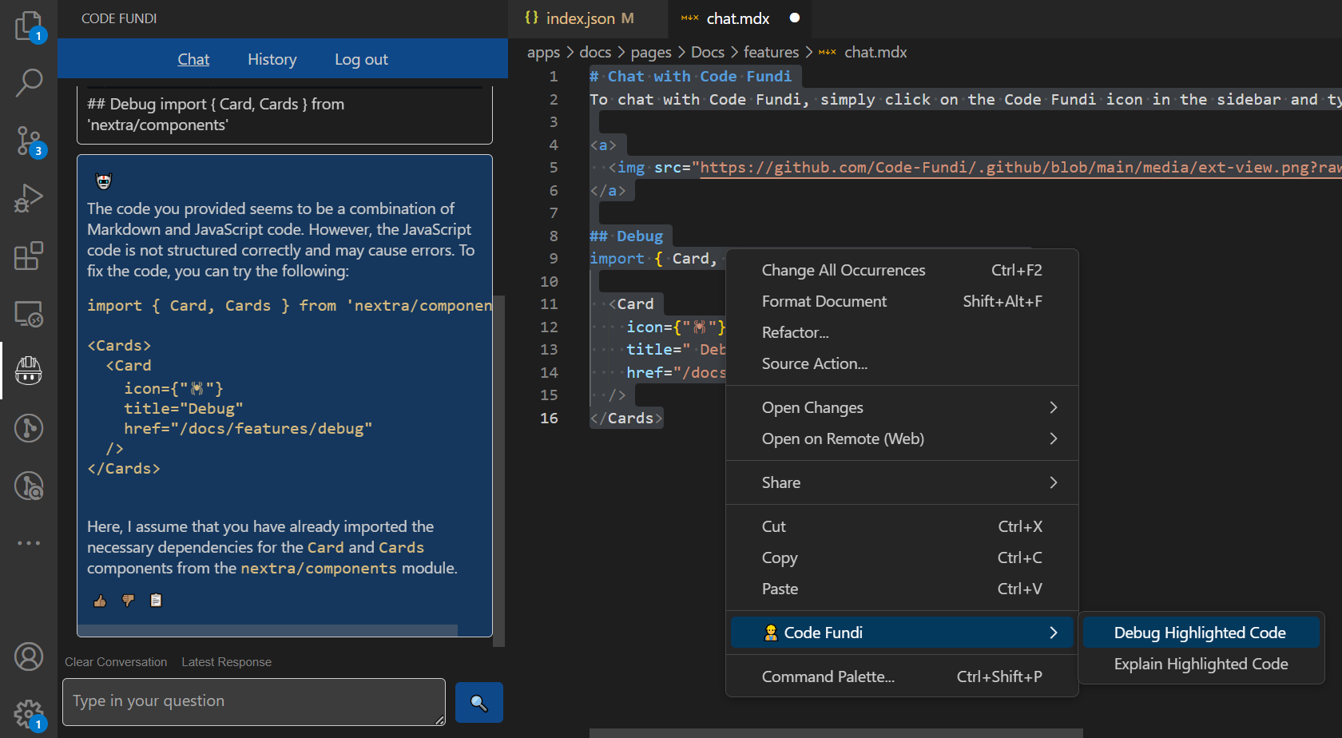The width and height of the screenshot is (1342, 738).
Task: Click the '## Debug' heading on line 8
Action: pos(626,236)
